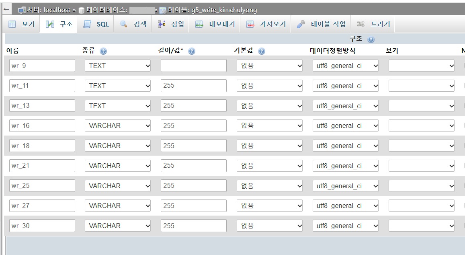The height and width of the screenshot is (255, 465).
Task: Click help icon beside 구조 heading
Action: [x=371, y=40]
